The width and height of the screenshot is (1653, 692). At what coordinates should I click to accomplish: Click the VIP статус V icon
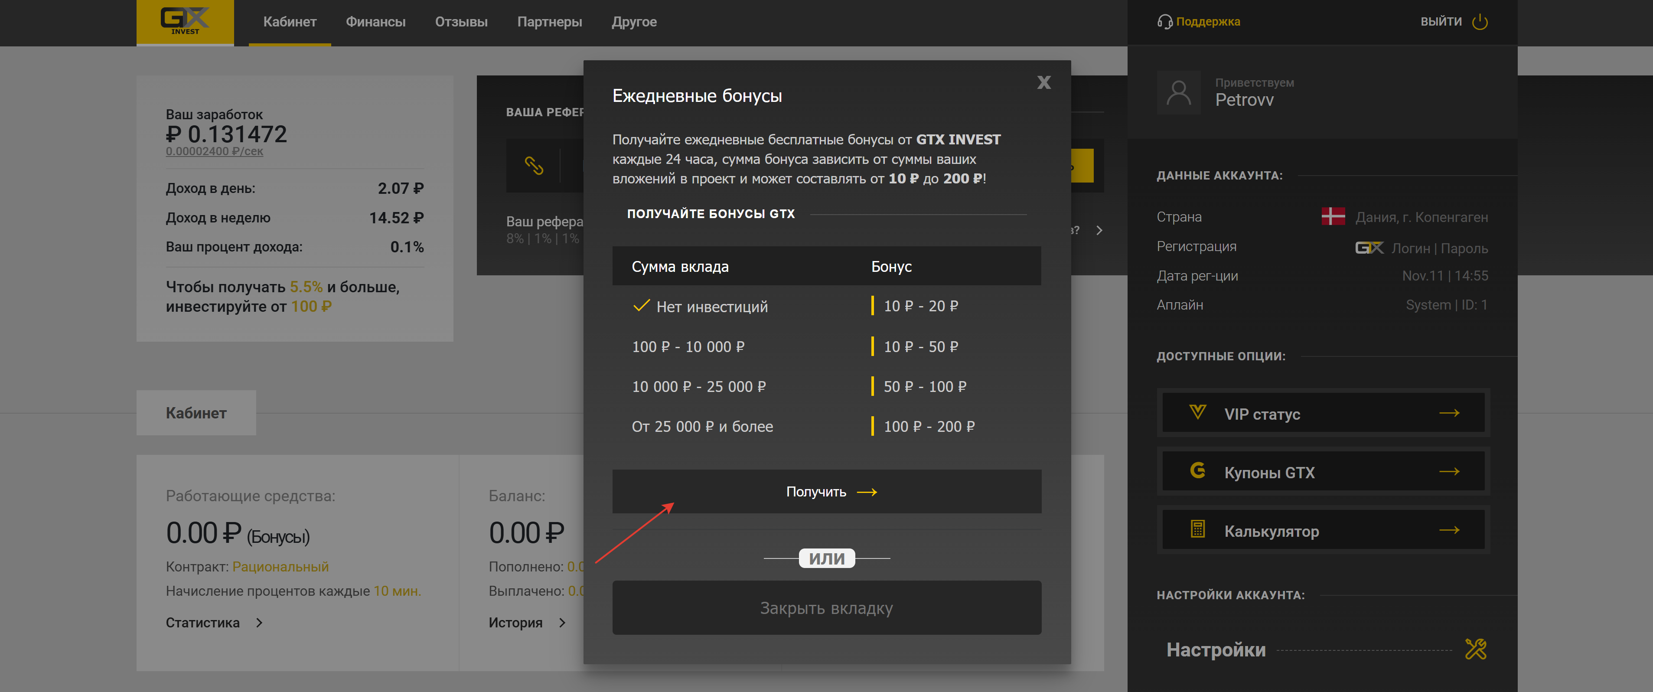1197,411
